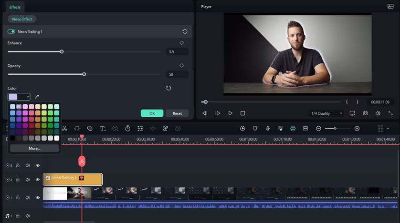Open the Color palette tool in toolbar
400x223 pixels.
click(x=115, y=129)
